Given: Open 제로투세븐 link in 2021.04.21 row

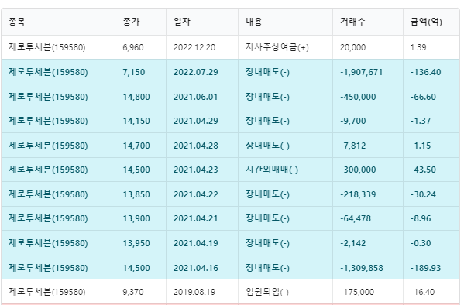Looking at the screenshot, I should (x=48, y=218).
